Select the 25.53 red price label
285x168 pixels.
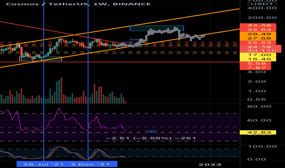(258, 43)
